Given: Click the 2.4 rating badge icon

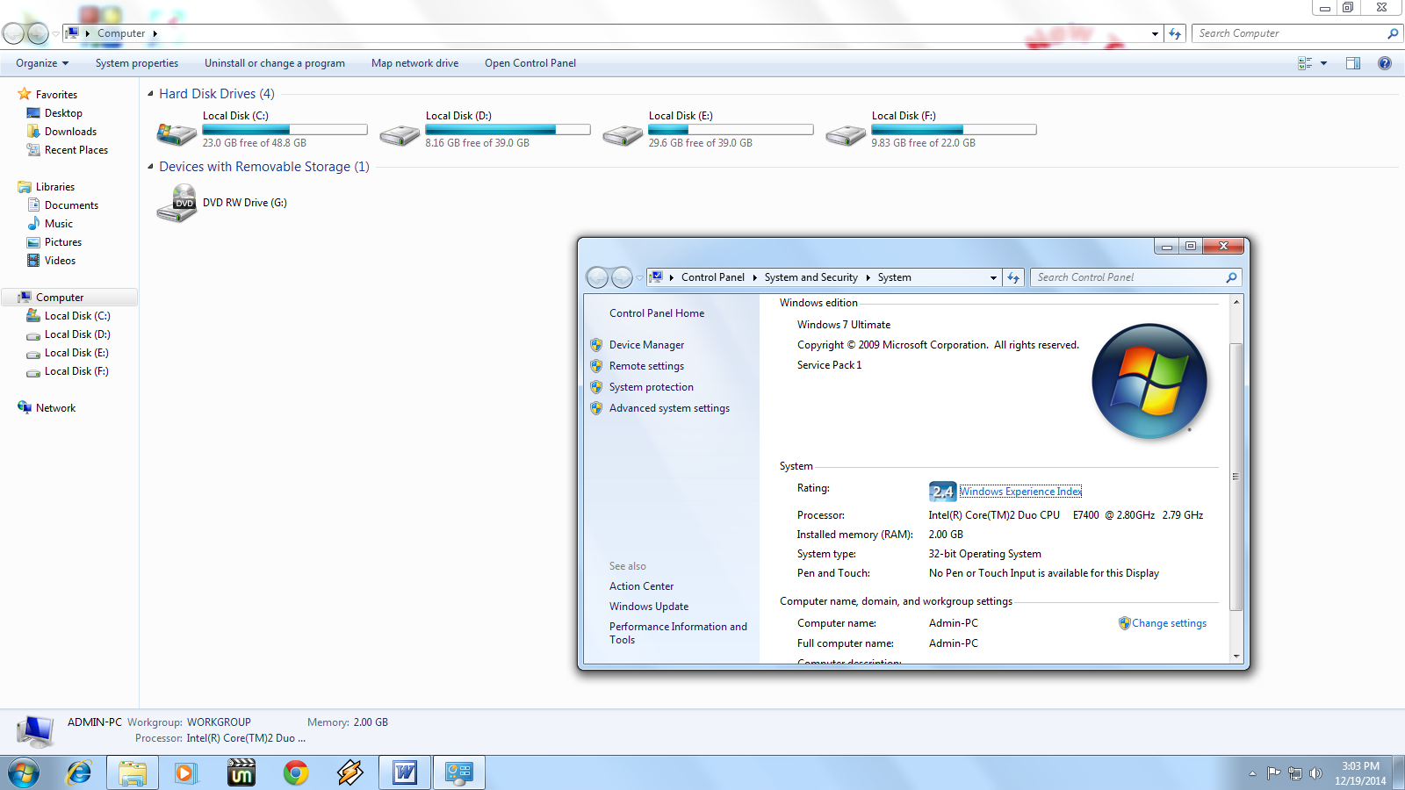Looking at the screenshot, I should coord(942,492).
